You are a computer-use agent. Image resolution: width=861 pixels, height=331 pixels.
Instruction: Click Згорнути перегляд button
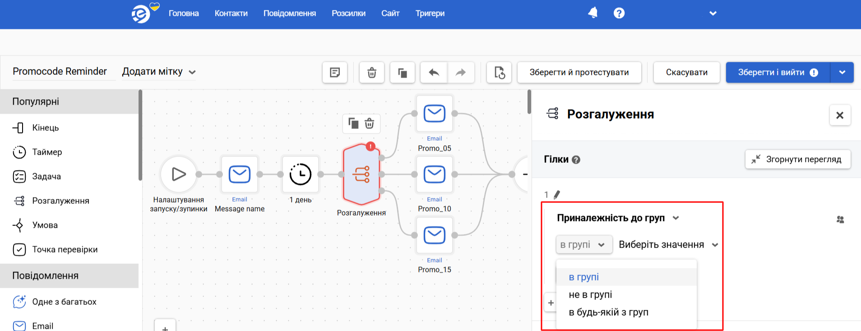798,159
